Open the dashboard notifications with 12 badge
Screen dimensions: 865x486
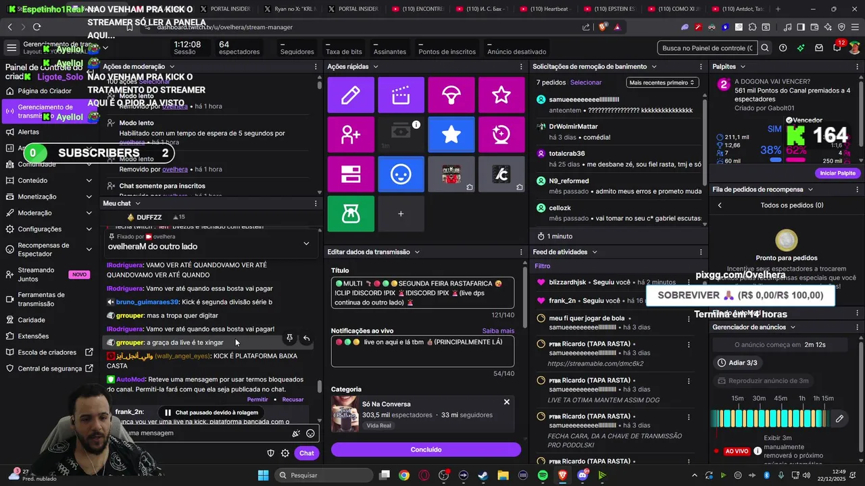837,48
